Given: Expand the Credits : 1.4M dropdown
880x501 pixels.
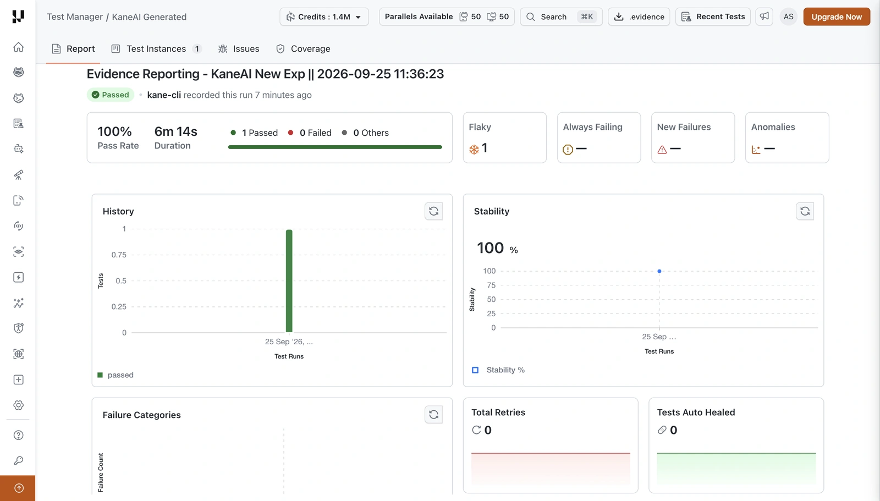Looking at the screenshot, I should point(324,16).
